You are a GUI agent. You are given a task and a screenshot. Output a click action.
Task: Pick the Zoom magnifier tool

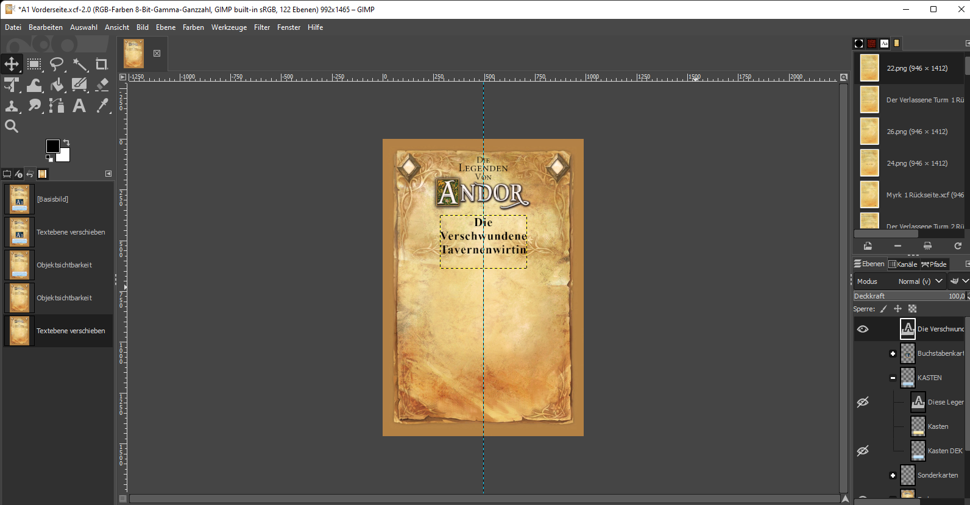pos(12,126)
